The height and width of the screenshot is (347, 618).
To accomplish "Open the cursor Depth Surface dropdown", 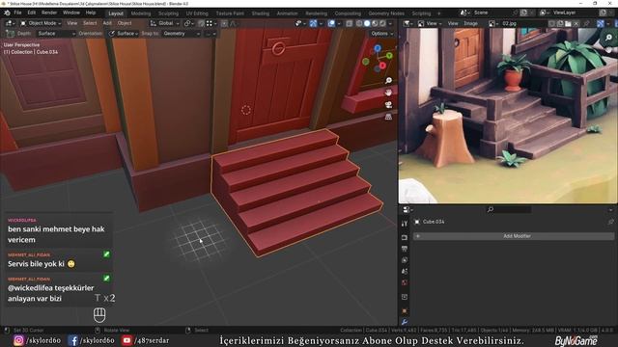I will 56,34.
